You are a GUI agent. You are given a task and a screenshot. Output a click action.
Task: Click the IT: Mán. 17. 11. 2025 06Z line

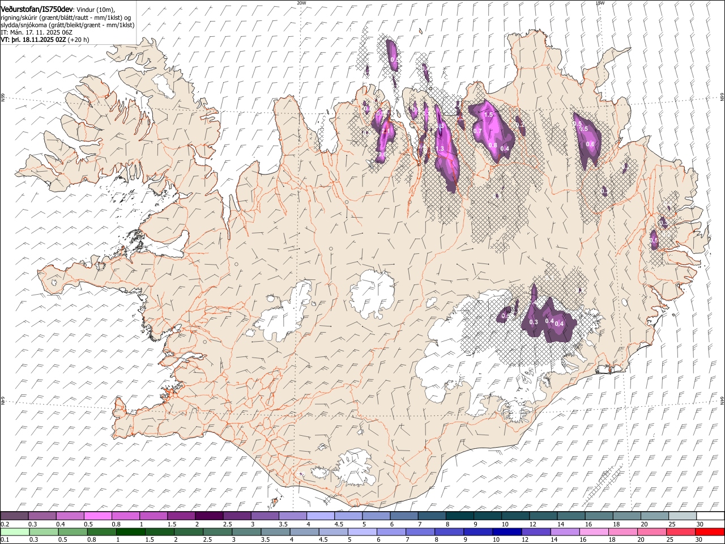click(x=36, y=32)
